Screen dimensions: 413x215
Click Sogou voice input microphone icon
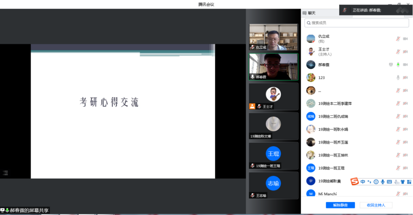[383, 182]
